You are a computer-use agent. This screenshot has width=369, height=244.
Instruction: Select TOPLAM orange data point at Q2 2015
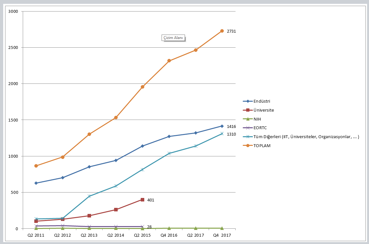(142, 87)
